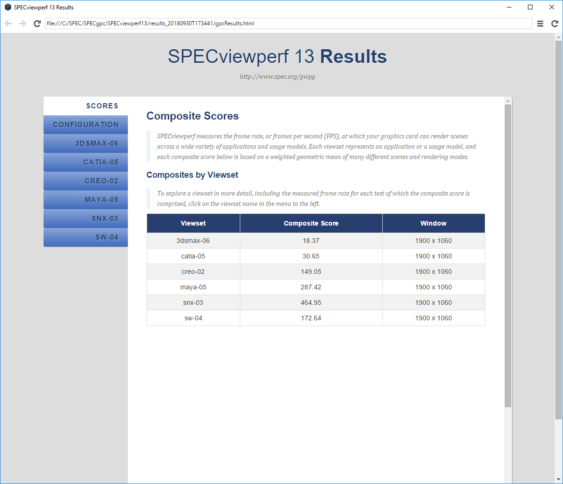Click the window size in the sw-04 row

pos(434,318)
